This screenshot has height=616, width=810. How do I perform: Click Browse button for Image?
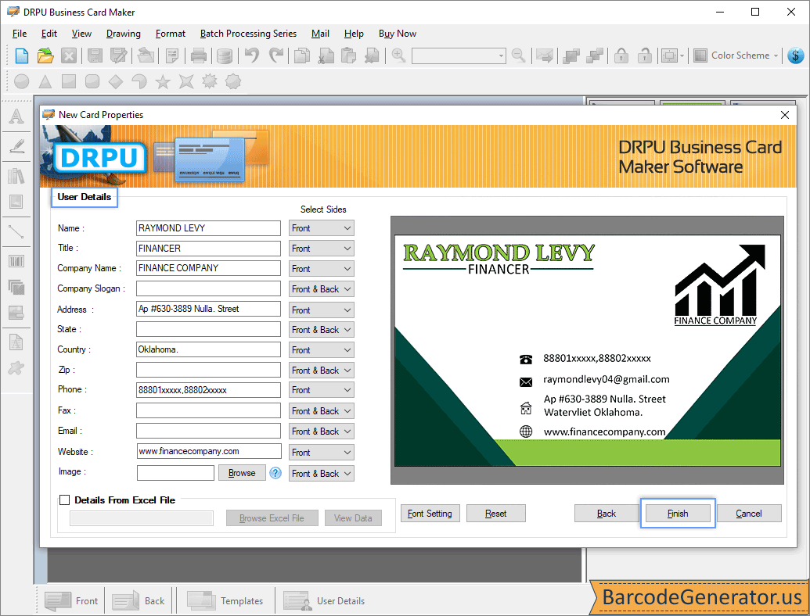click(242, 473)
